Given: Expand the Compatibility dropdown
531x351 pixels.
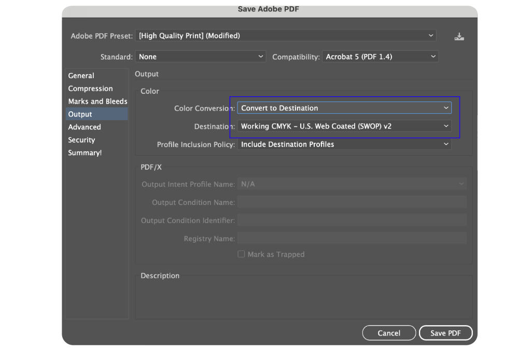Looking at the screenshot, I should 380,57.
